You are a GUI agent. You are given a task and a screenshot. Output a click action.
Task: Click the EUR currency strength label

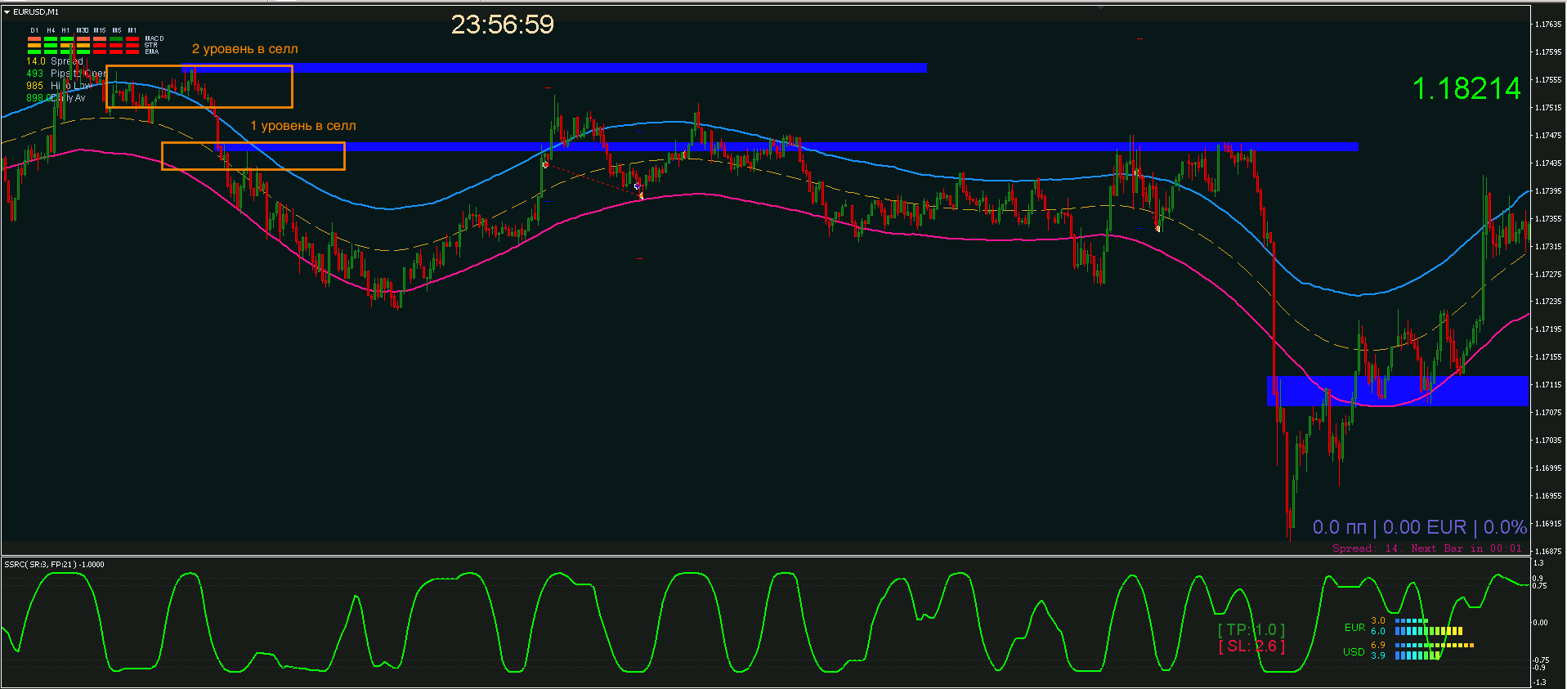1354,628
